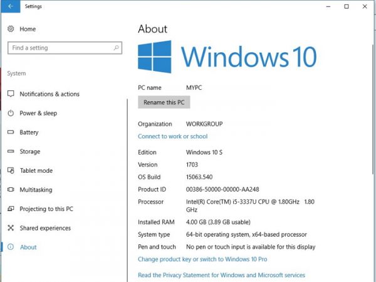Open Notifications & actions settings
This screenshot has height=282, width=376.
[x=50, y=94]
